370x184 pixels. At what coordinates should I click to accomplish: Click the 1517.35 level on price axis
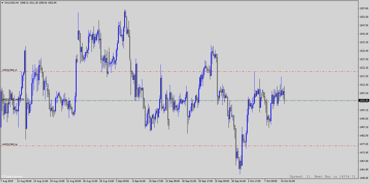pos(363,76)
